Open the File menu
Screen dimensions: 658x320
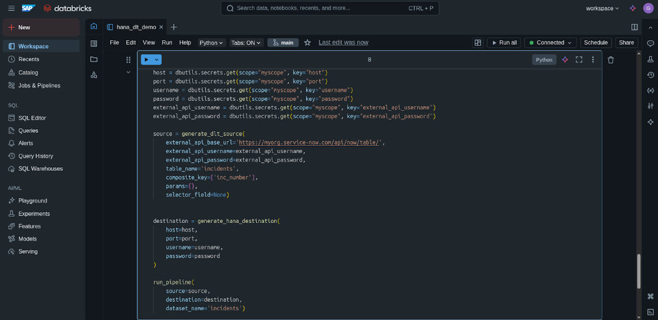click(114, 43)
